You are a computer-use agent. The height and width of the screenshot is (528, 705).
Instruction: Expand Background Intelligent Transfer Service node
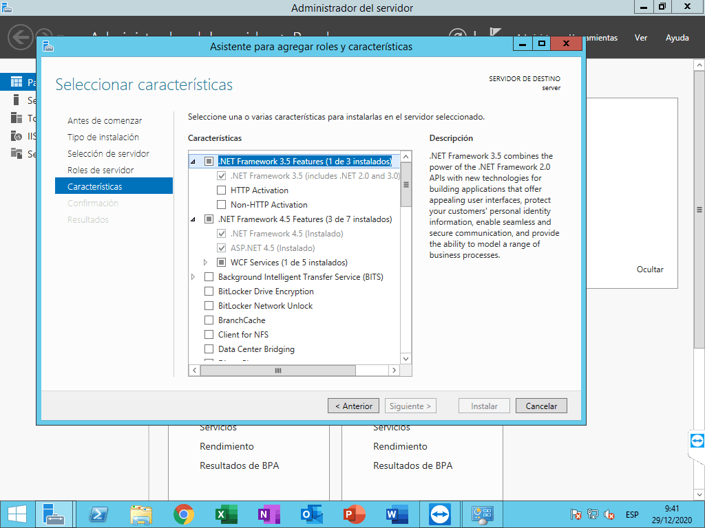(193, 277)
